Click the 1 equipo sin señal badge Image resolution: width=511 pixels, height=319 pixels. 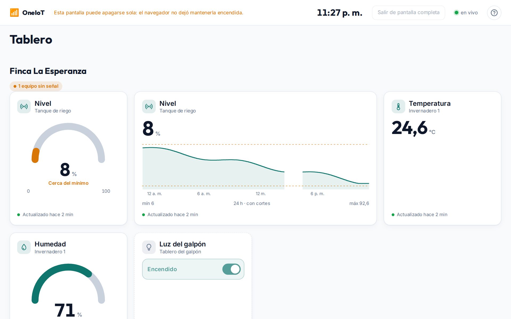pos(36,86)
